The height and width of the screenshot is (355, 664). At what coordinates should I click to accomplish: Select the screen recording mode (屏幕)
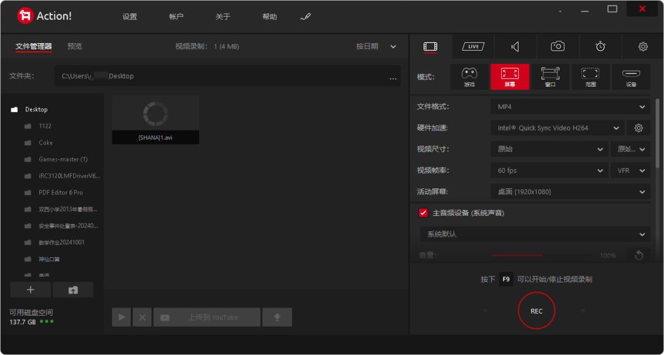click(510, 77)
